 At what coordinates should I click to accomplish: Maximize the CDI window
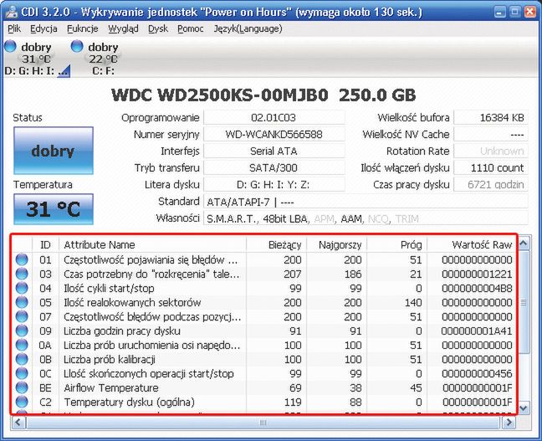tap(514, 12)
